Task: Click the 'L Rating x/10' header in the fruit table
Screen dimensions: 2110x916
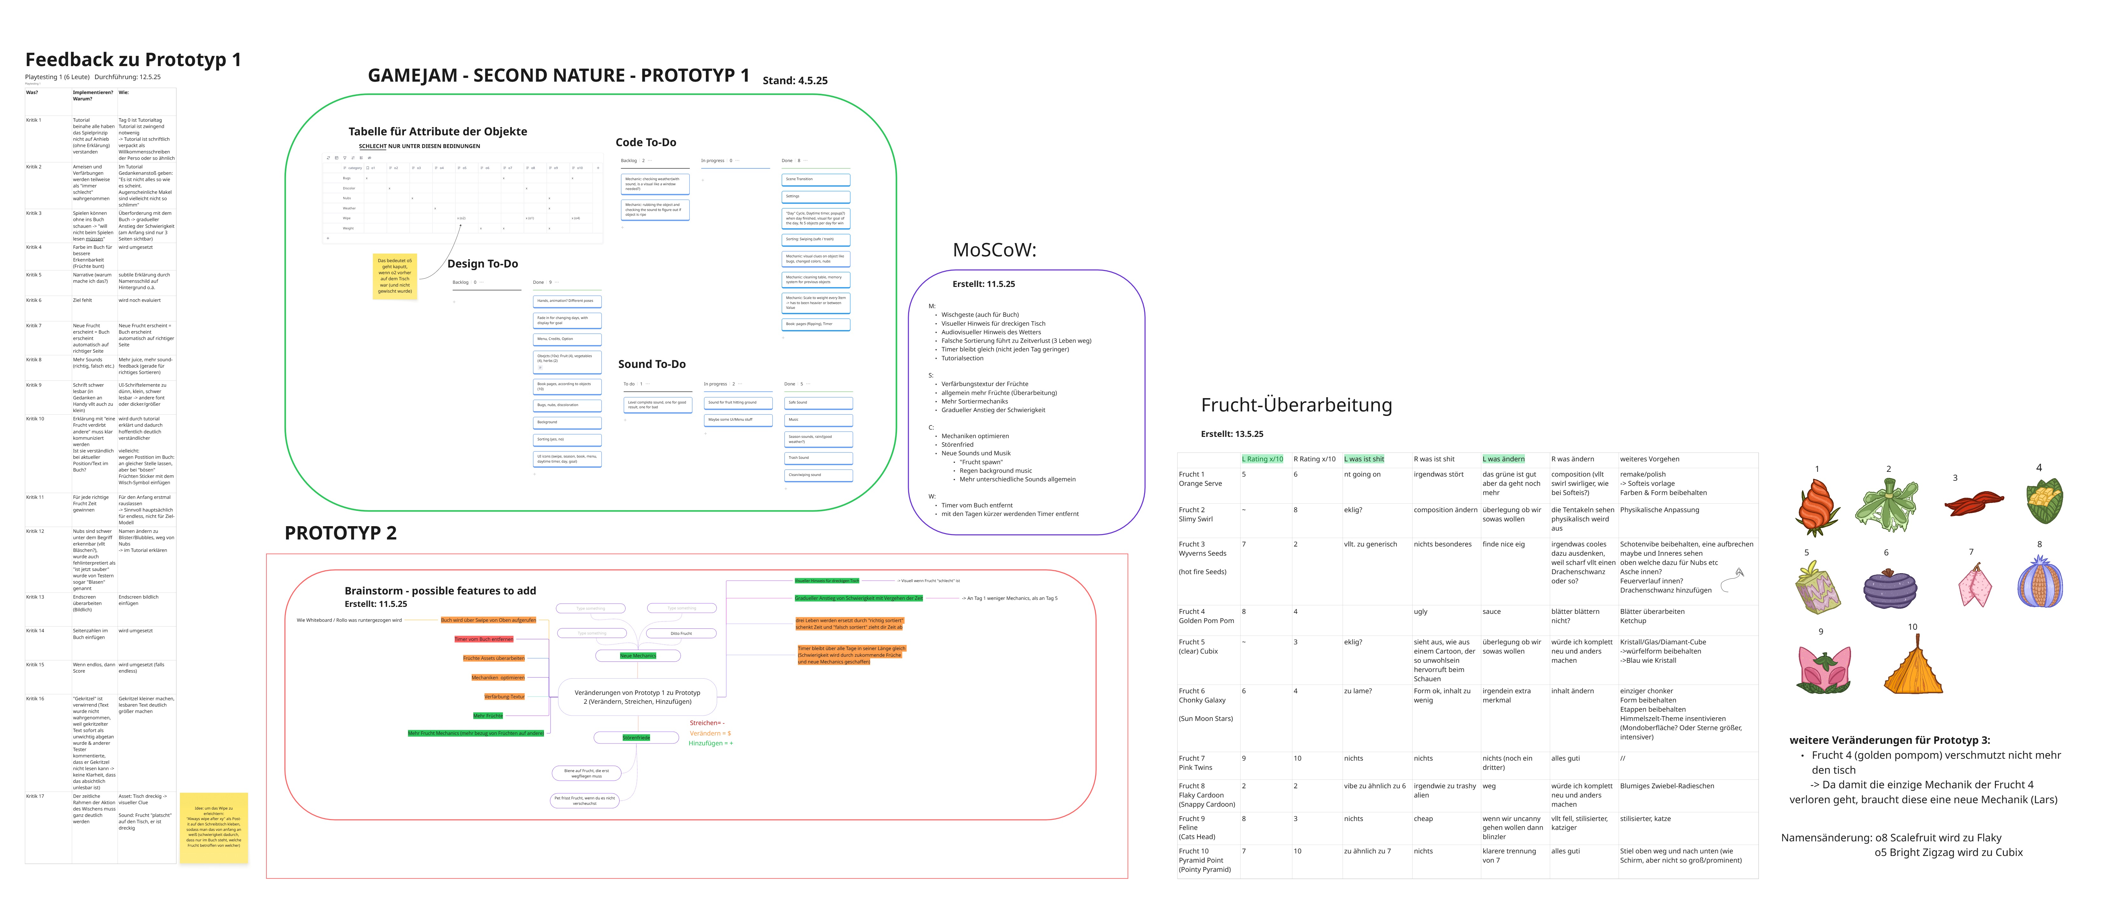Action: (1263, 459)
